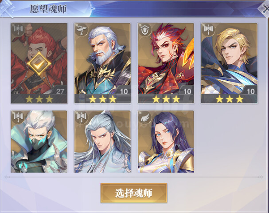Image resolution: width=269 pixels, height=213 pixels.
Task: Click the hammer emblem beside 愿望魂师 title
Action: (x=7, y=8)
